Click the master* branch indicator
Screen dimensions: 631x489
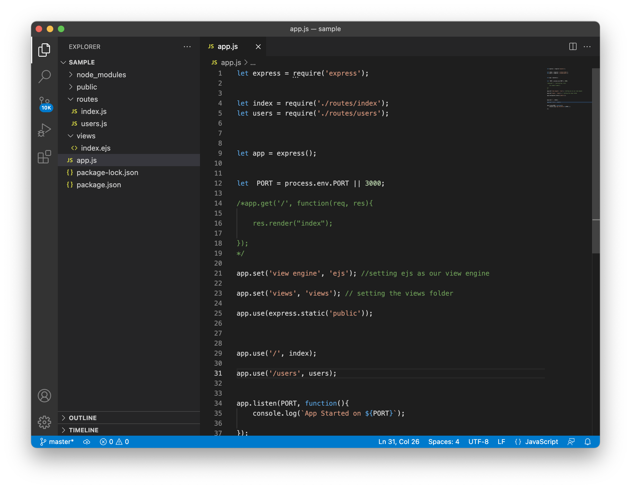point(57,441)
